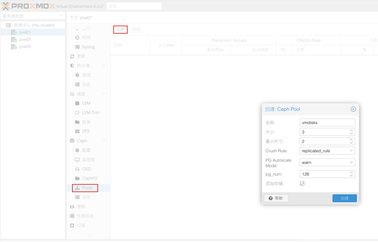Close the Ceph Pool dialog
378x242 pixels.
[353, 109]
